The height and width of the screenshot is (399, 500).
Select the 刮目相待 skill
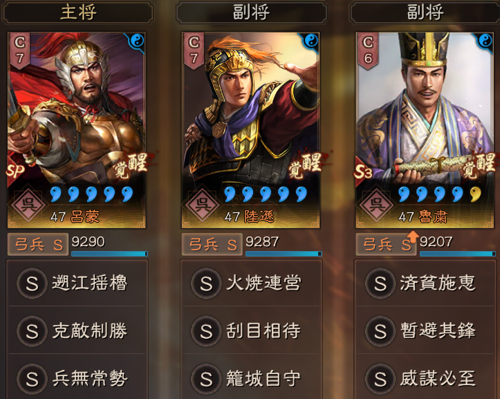(x=251, y=331)
